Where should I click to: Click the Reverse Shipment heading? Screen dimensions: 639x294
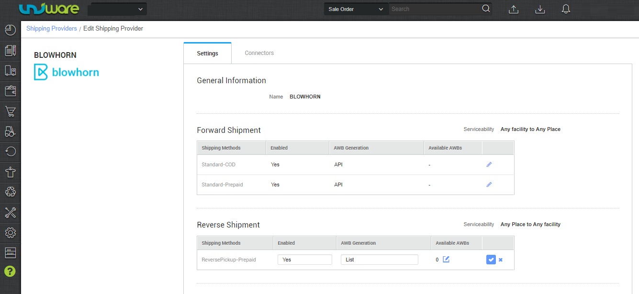[x=228, y=225]
